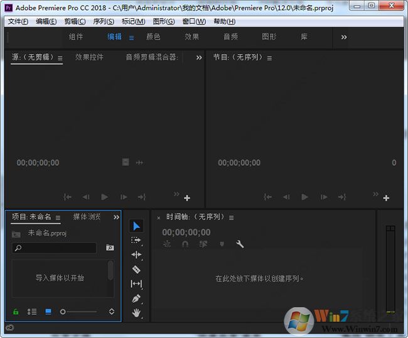Open source monitor button editor plus
Screen dimensions: 408x338
187,198
